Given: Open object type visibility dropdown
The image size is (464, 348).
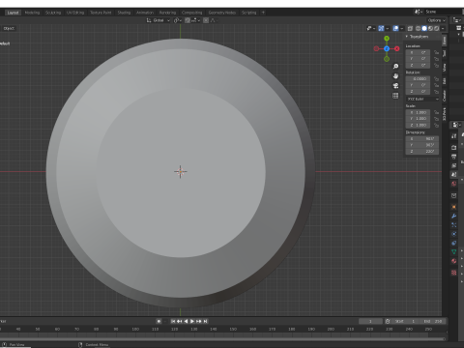Looking at the screenshot, I should (371, 28).
